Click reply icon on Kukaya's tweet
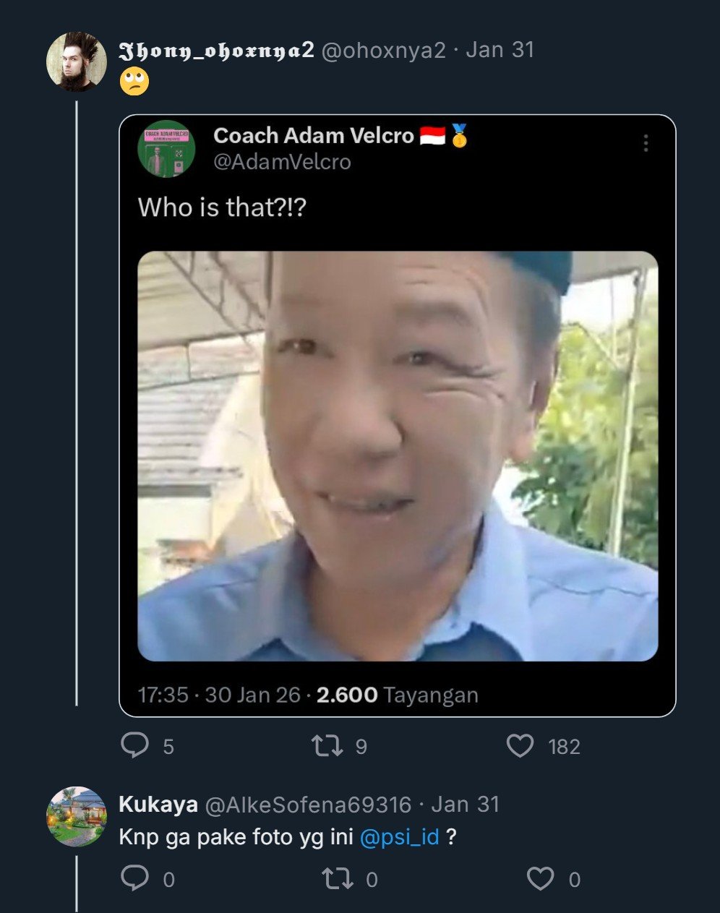 point(134,878)
